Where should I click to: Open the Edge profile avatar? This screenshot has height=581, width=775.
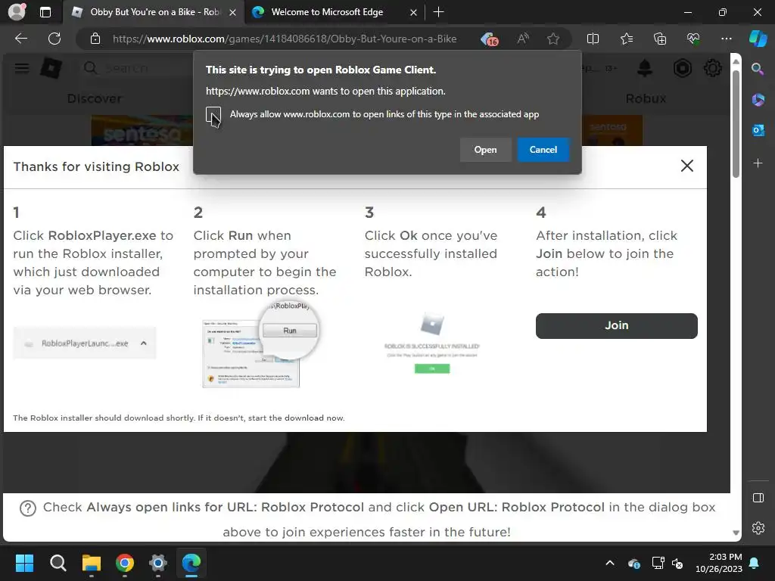click(x=17, y=12)
